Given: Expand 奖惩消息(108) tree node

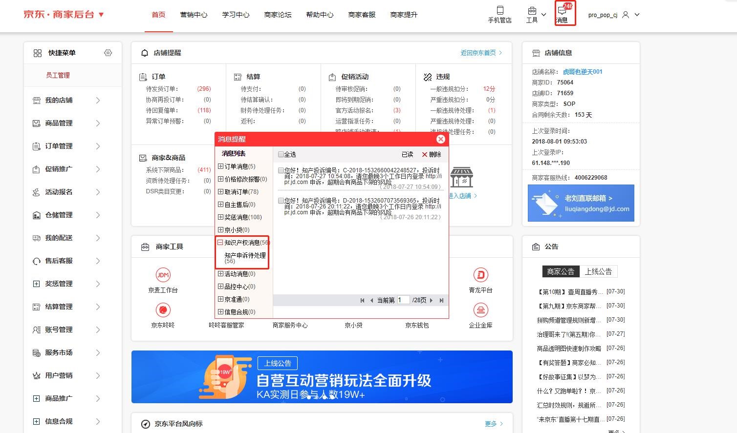Looking at the screenshot, I should point(220,217).
